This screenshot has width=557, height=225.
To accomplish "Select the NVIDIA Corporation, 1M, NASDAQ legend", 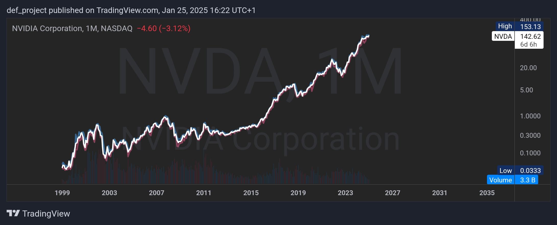I will (72, 28).
